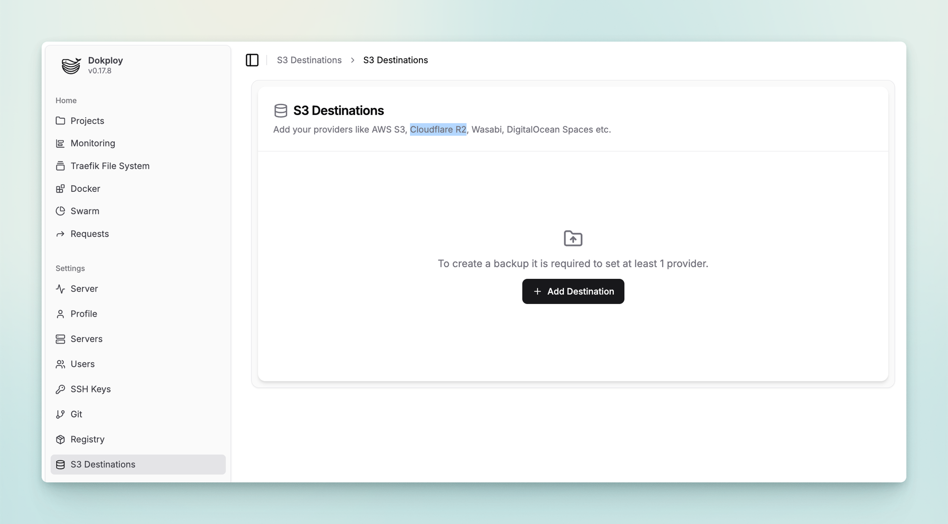Click the Git branch icon
This screenshot has width=948, height=524.
(x=60, y=414)
